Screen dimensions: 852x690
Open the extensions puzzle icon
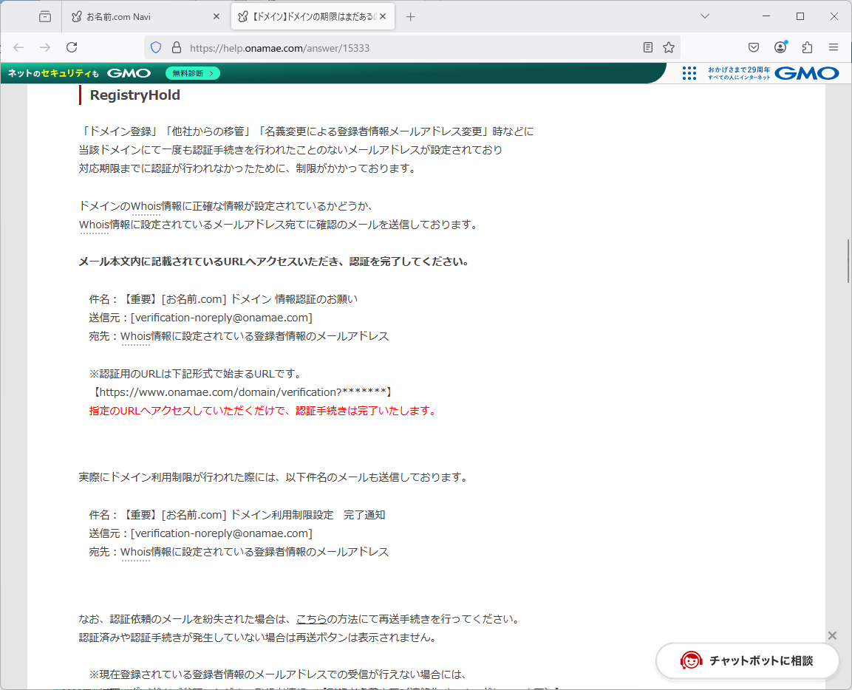click(807, 47)
